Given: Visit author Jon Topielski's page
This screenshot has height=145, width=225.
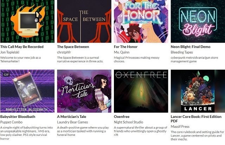Looking at the screenshot, I should point(10,52).
